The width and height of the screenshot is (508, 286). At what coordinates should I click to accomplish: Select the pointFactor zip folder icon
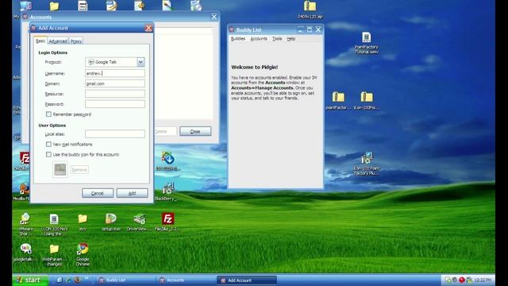pos(338,100)
